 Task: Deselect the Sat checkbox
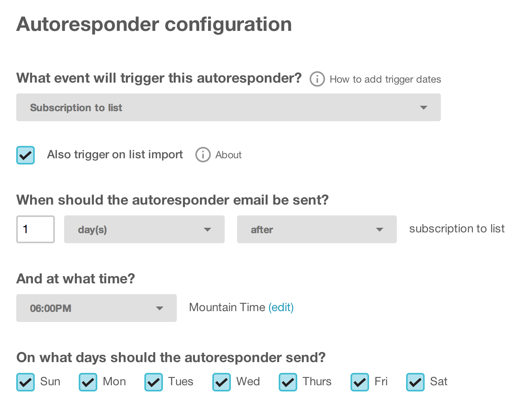coord(415,382)
